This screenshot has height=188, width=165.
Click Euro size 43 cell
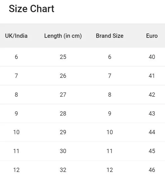(152, 113)
